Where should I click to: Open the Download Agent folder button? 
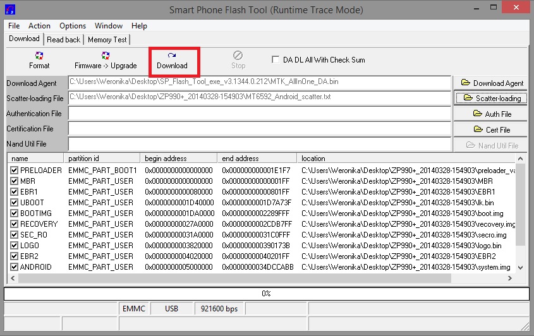(x=492, y=83)
